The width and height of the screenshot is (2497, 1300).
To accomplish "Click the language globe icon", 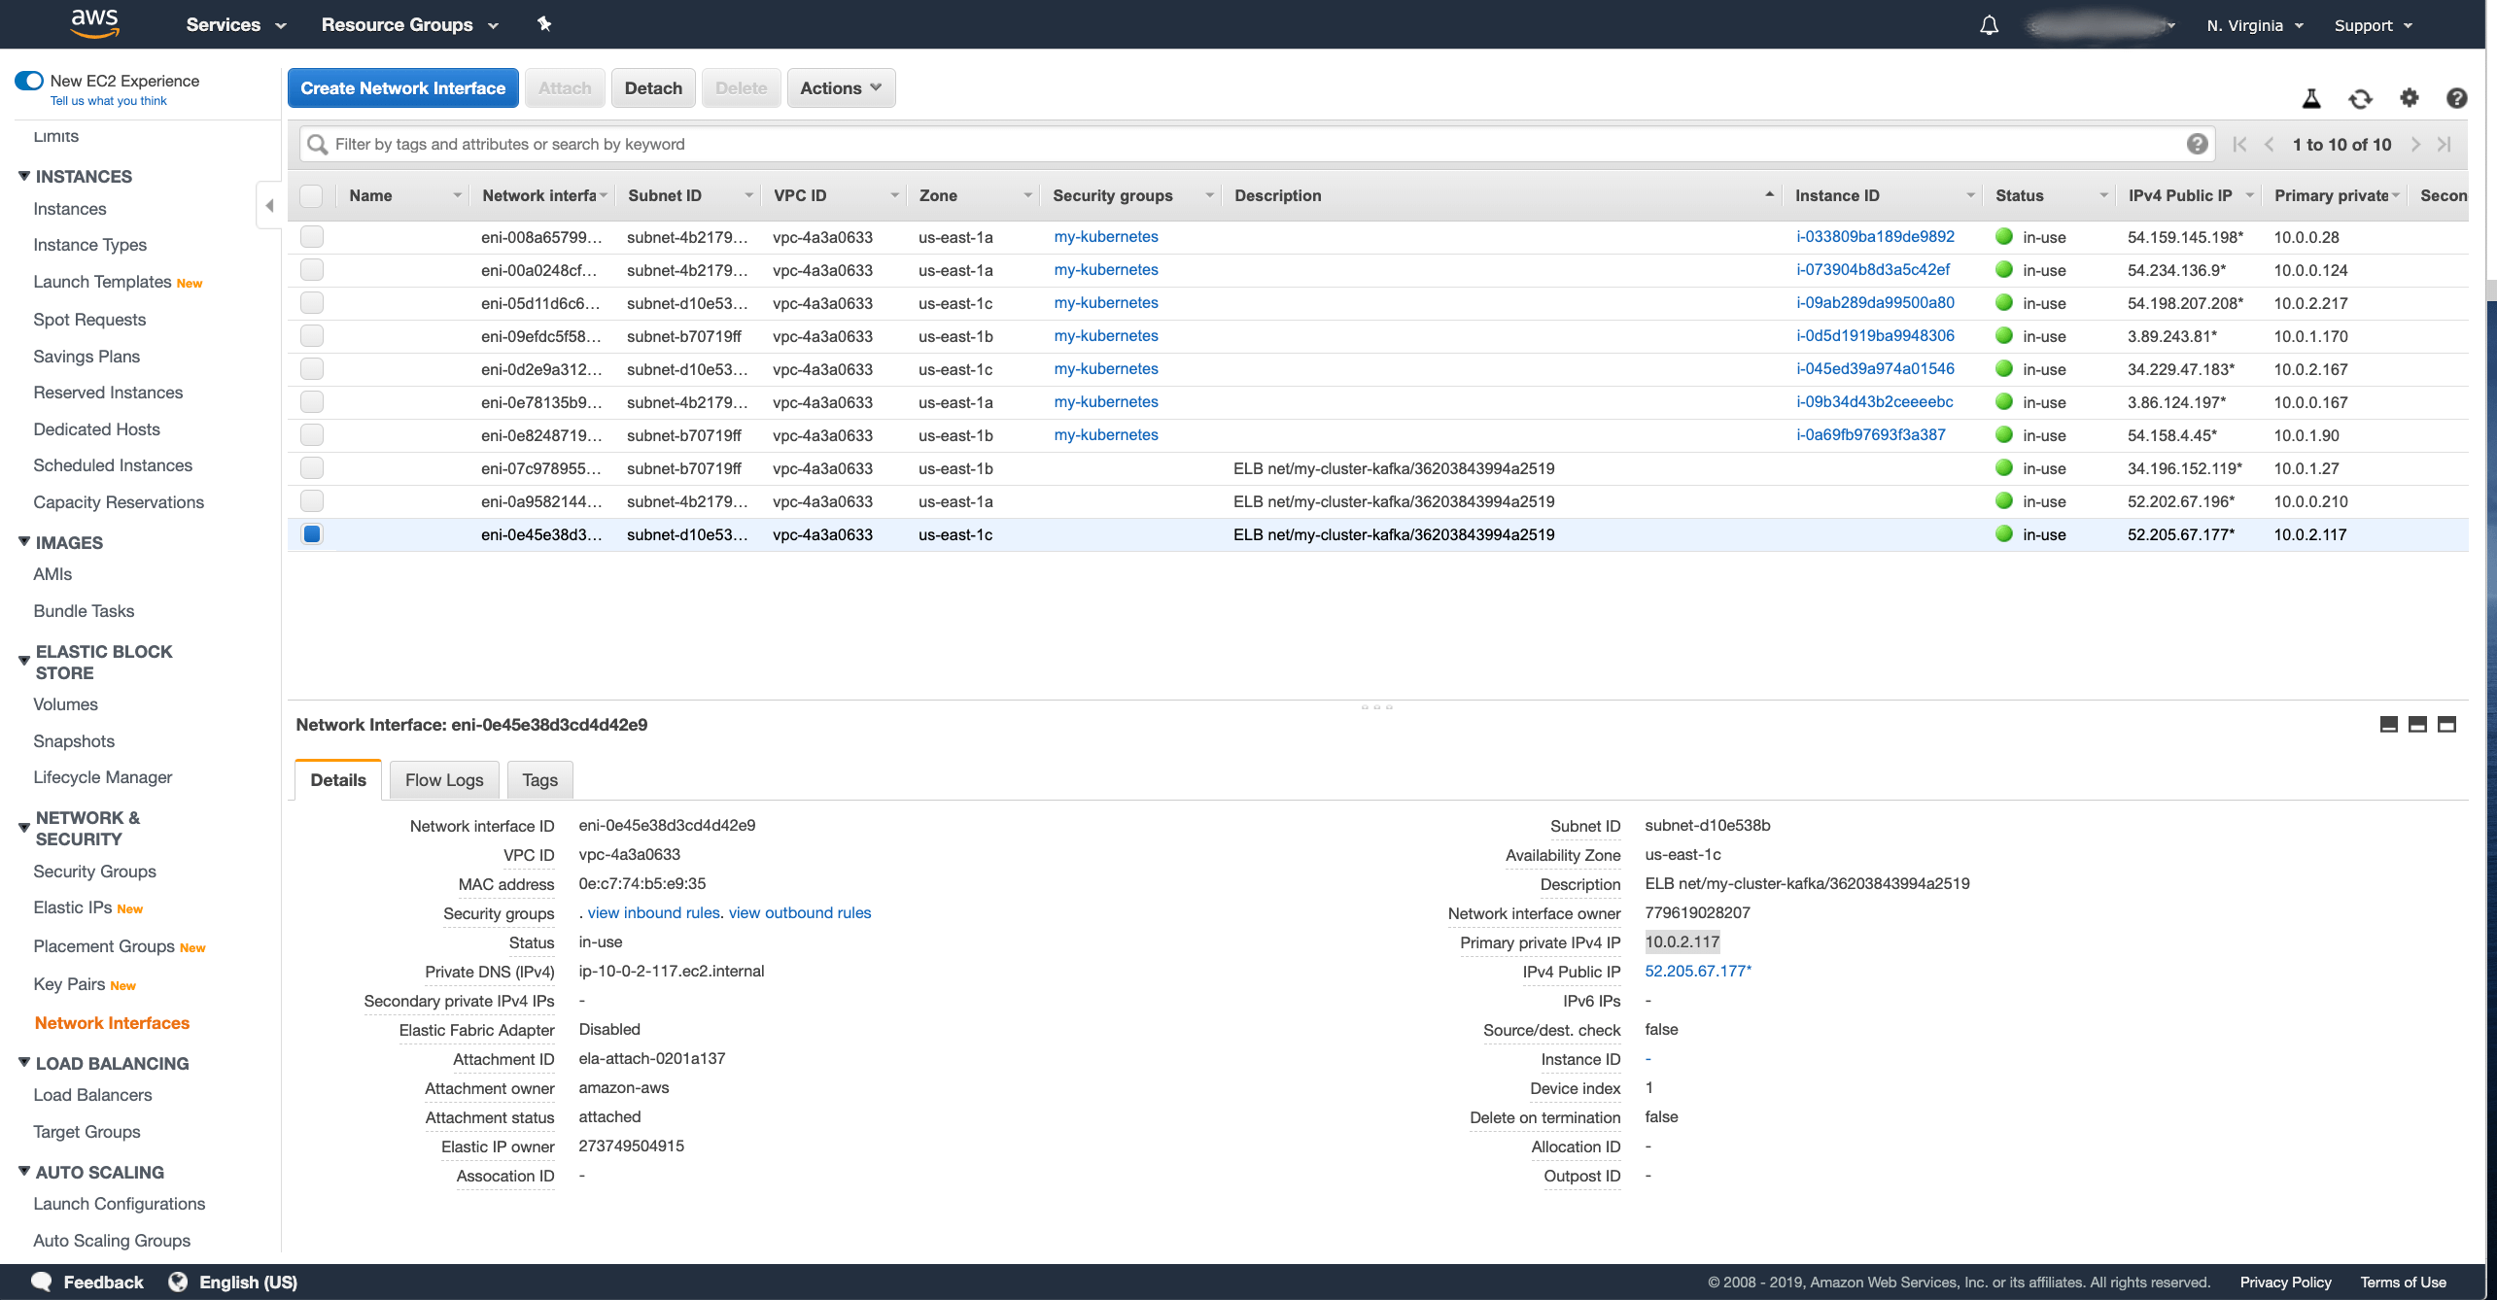I will 178,1282.
